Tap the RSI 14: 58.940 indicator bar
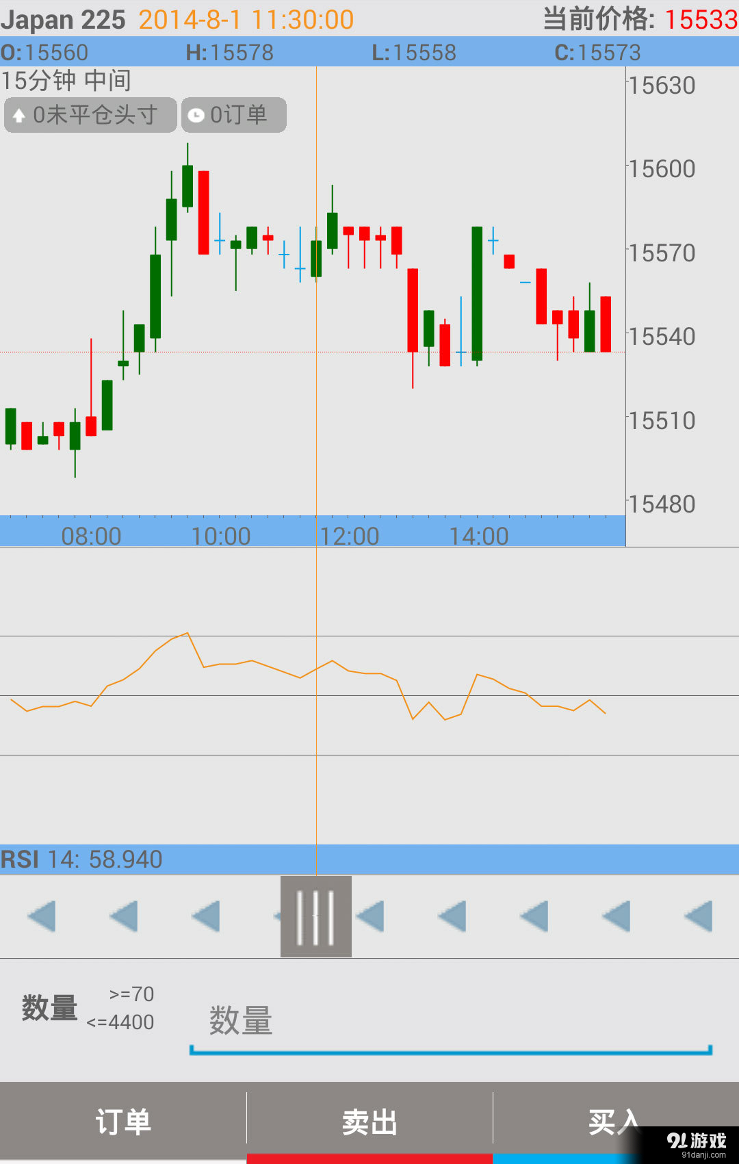This screenshot has height=1164, width=739. tap(369, 859)
